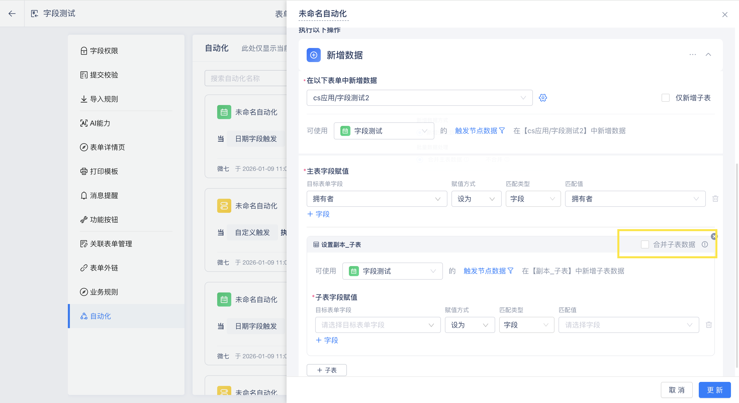Image resolution: width=739 pixels, height=403 pixels.
Task: Open subtable 字段 match type dropdown
Action: (x=526, y=325)
